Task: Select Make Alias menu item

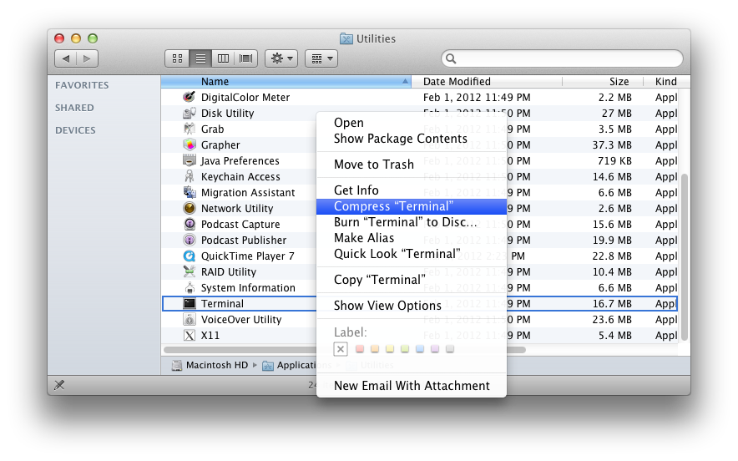Action: point(412,238)
